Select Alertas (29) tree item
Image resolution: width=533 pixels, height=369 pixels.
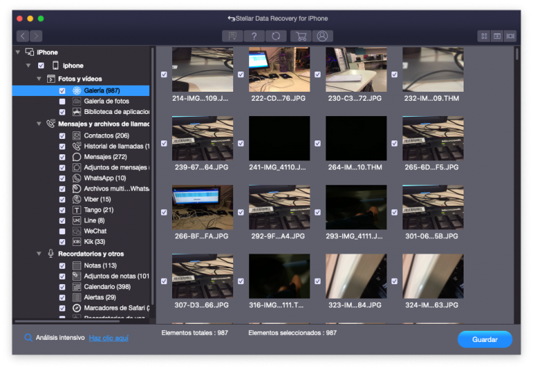point(100,297)
